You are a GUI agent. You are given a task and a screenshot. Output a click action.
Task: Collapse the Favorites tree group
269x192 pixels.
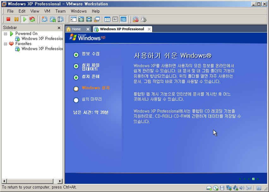click(5, 44)
